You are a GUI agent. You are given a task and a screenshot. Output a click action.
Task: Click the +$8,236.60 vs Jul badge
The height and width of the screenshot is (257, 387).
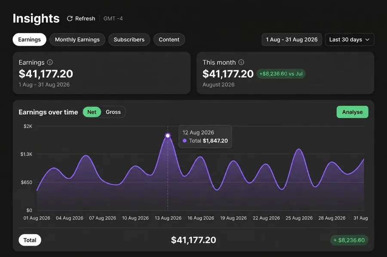point(281,74)
